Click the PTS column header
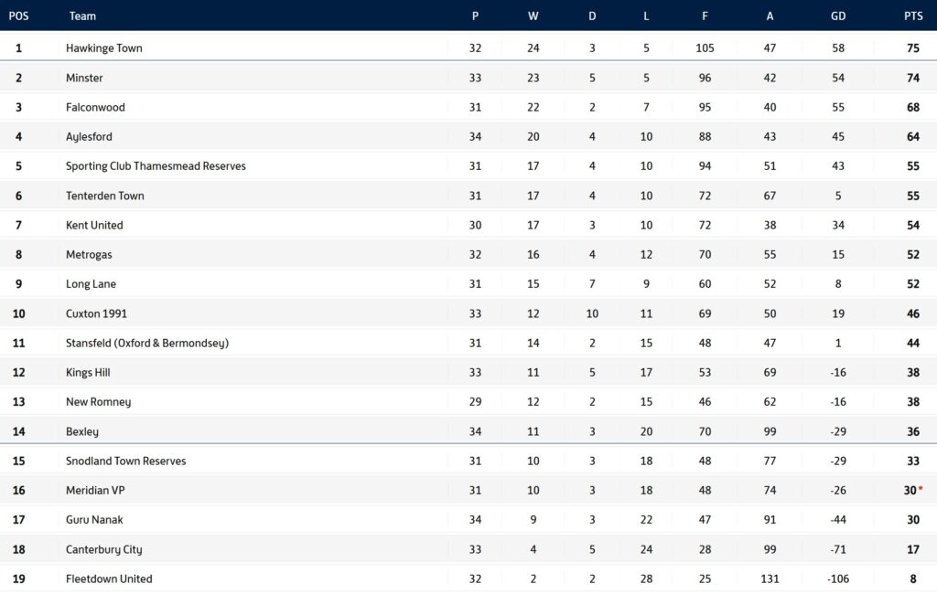The width and height of the screenshot is (937, 594). pyautogui.click(x=912, y=16)
